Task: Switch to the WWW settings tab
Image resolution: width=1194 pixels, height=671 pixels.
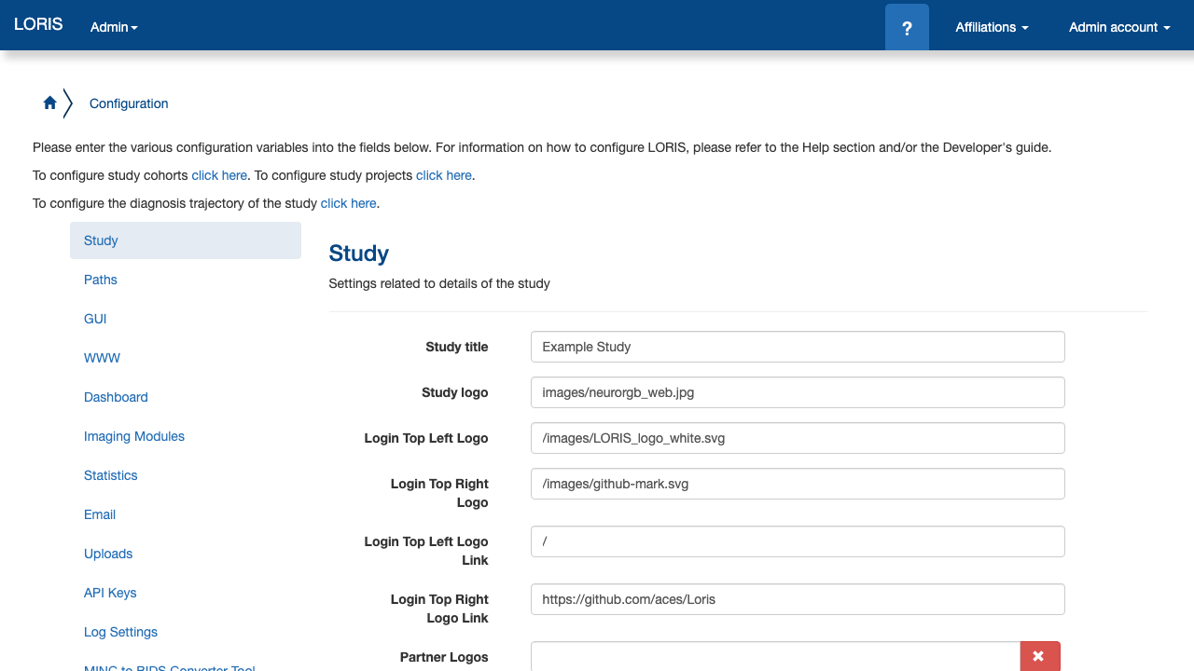Action: pos(186,358)
